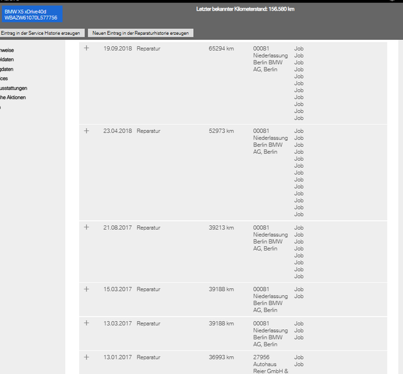Click Neuen Eintrag in der Reparaturhistorie erzeugen

pyautogui.click(x=141, y=33)
